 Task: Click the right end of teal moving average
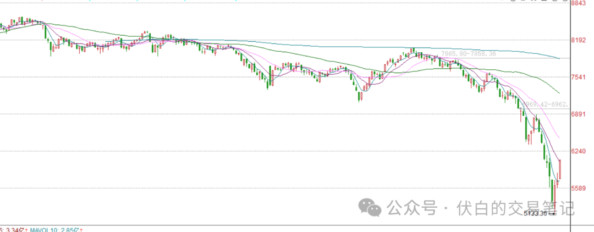pos(559,58)
